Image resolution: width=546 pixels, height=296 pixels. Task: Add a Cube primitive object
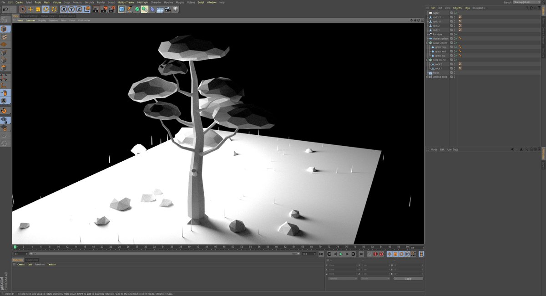[x=122, y=9]
